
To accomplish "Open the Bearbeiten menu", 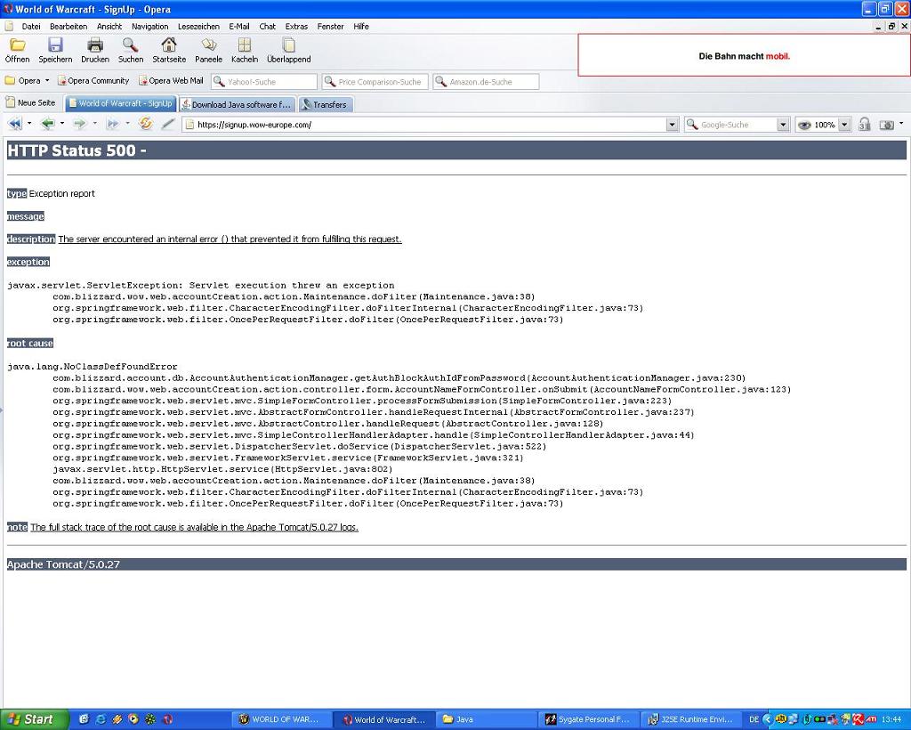I will (69, 26).
